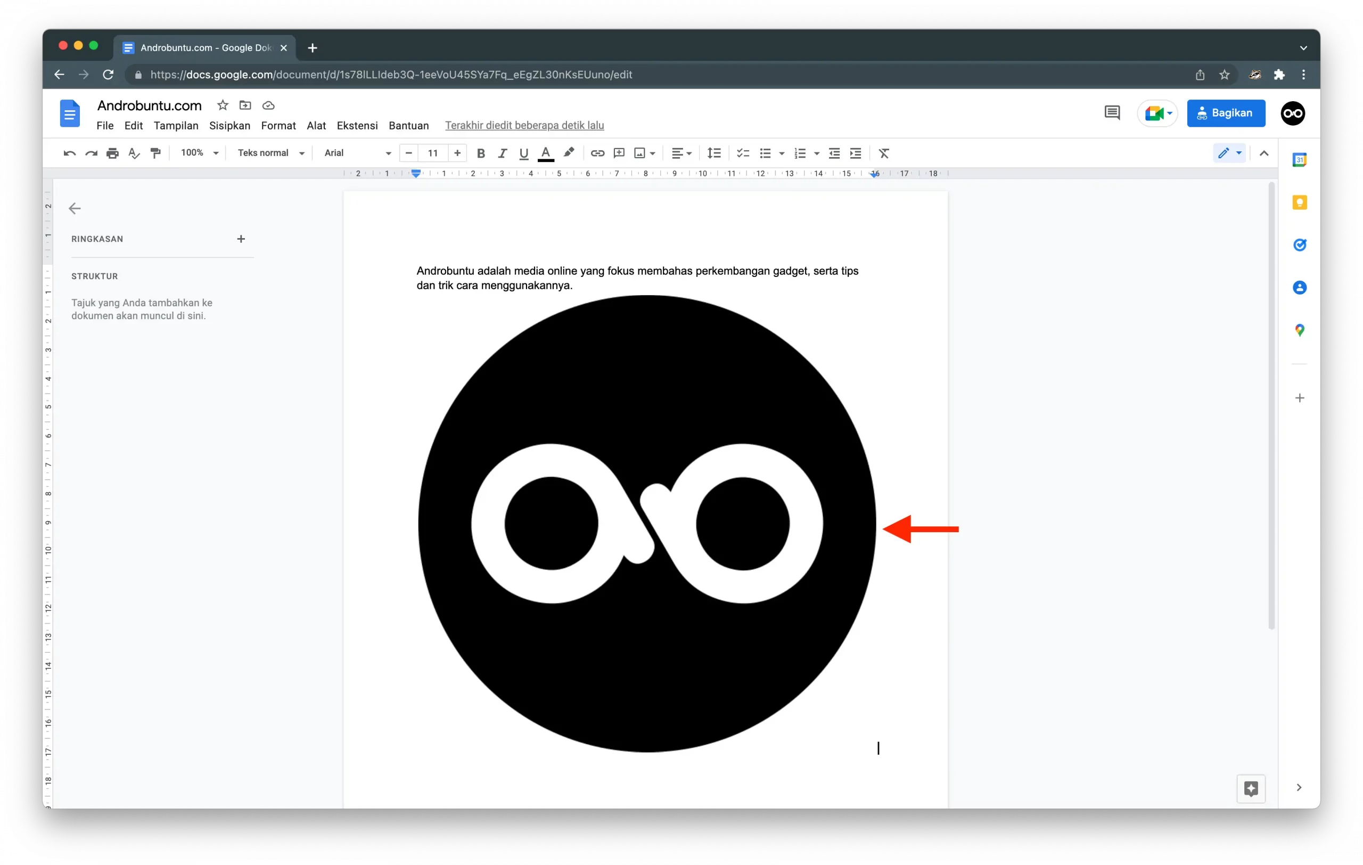Enable the checklist formatting option

pyautogui.click(x=743, y=153)
